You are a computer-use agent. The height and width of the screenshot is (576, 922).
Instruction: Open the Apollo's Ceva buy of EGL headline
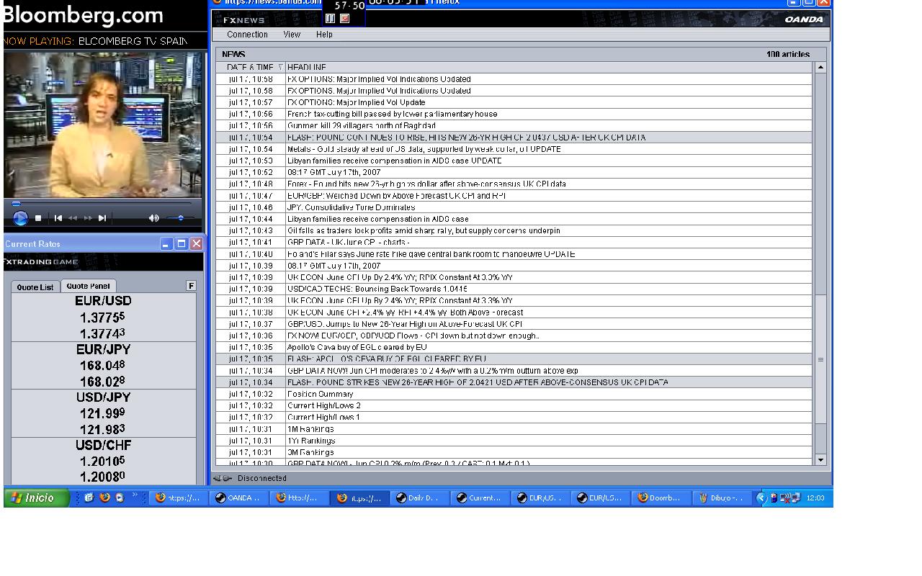click(514, 347)
